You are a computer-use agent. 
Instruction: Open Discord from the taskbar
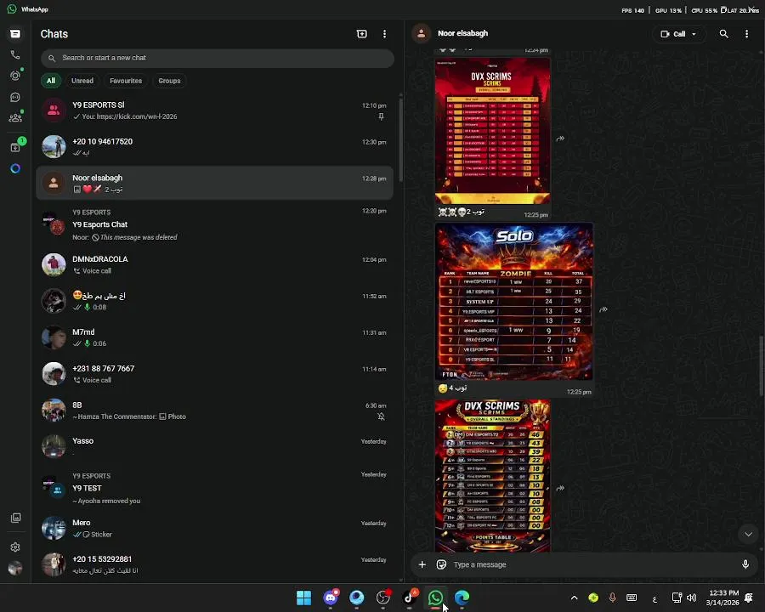click(x=331, y=598)
